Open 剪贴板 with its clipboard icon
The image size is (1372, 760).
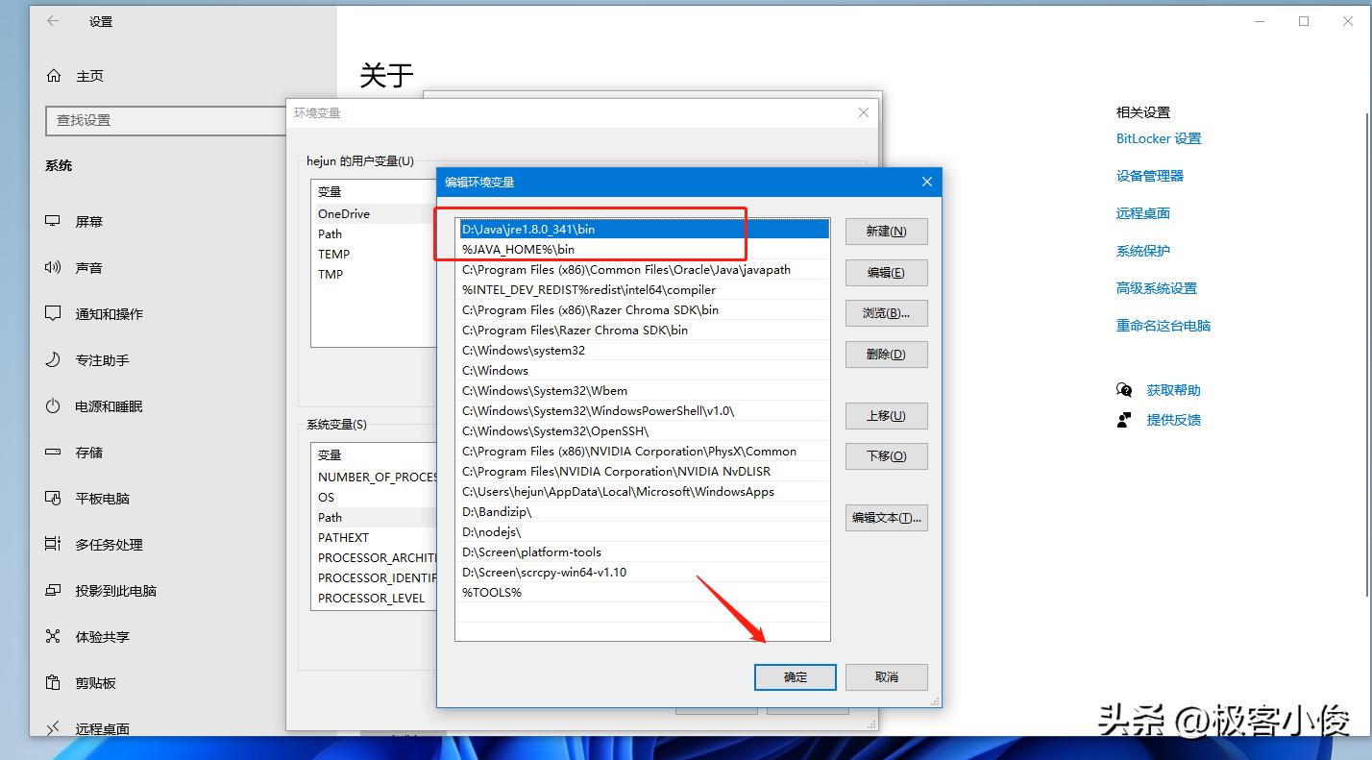point(53,682)
